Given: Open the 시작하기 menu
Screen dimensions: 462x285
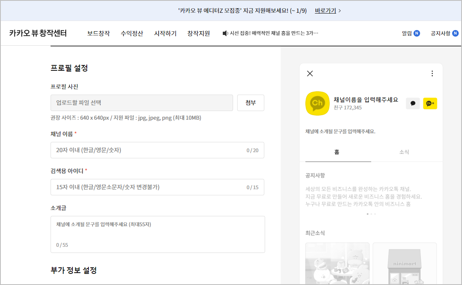Looking at the screenshot, I should pyautogui.click(x=165, y=33).
